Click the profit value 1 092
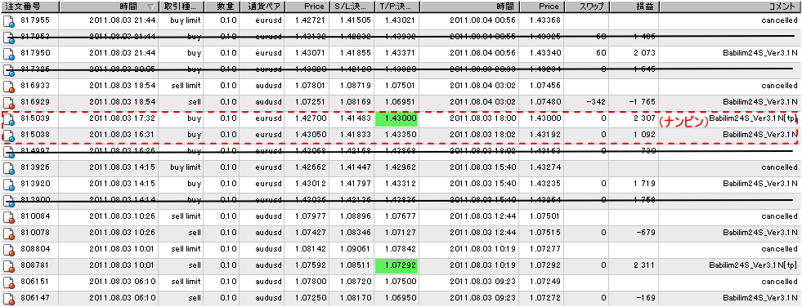 coord(643,135)
